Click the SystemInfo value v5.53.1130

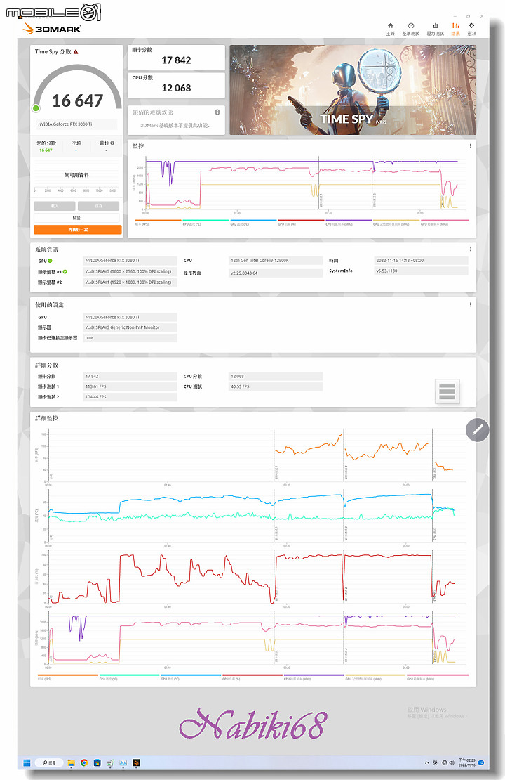[421, 271]
